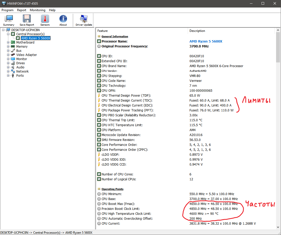Click the scrollbar up arrow
This screenshot has width=281, height=235.
(x=278, y=30)
